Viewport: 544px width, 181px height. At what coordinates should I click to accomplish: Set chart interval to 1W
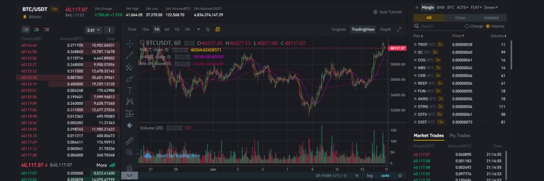[x=187, y=29]
